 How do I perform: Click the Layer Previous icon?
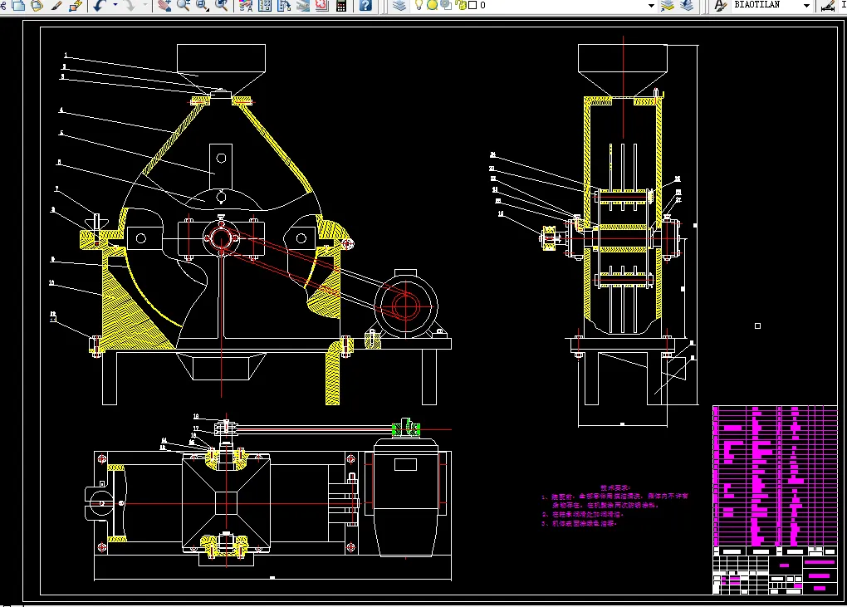[x=687, y=6]
